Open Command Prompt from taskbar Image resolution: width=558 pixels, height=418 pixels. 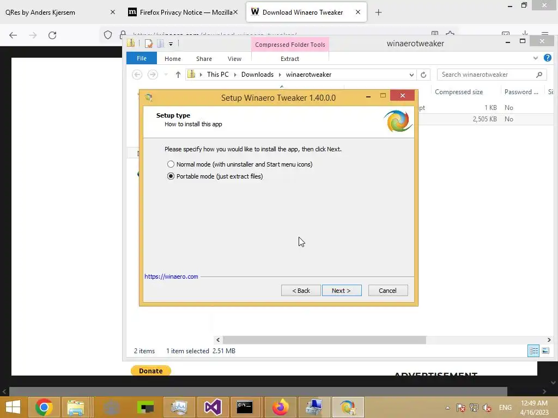[245, 407]
